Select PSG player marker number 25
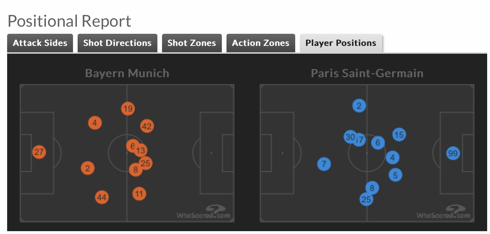 (366, 200)
